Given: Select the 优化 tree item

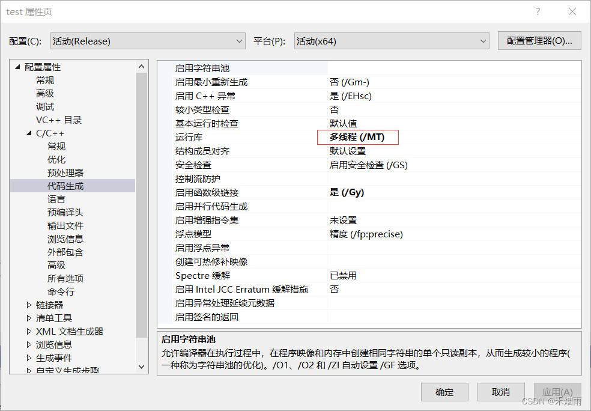Looking at the screenshot, I should (x=56, y=159).
